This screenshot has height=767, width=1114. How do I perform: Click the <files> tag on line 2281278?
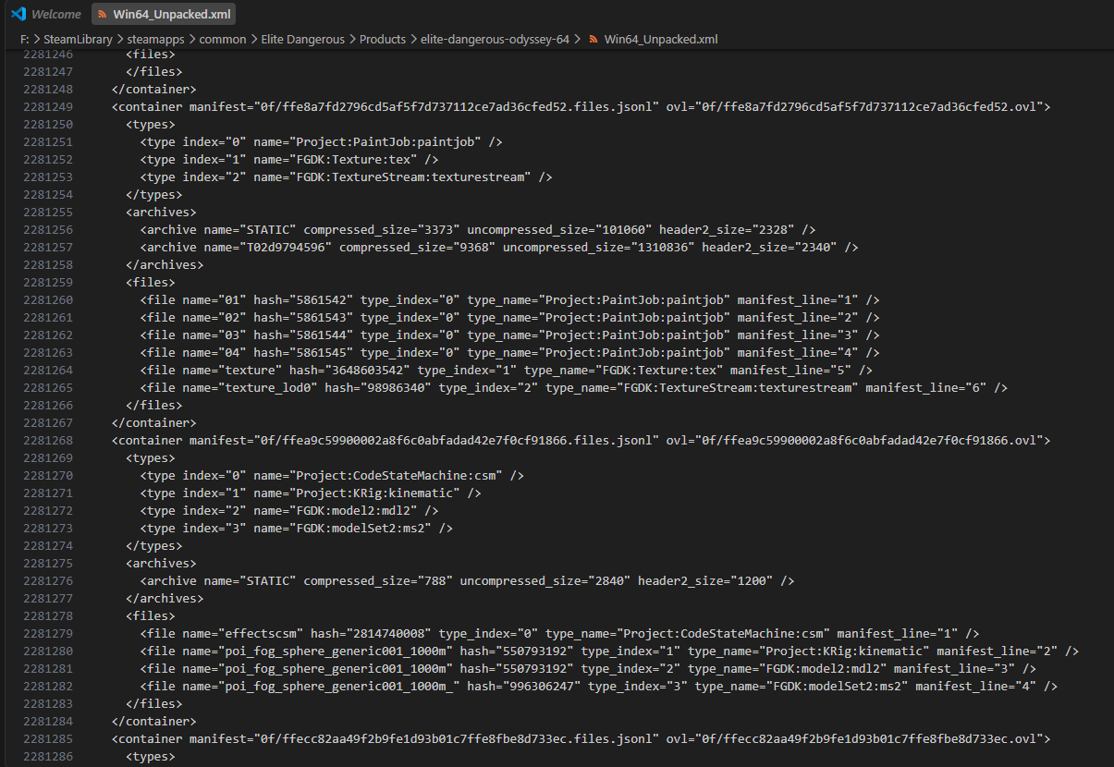click(152, 616)
